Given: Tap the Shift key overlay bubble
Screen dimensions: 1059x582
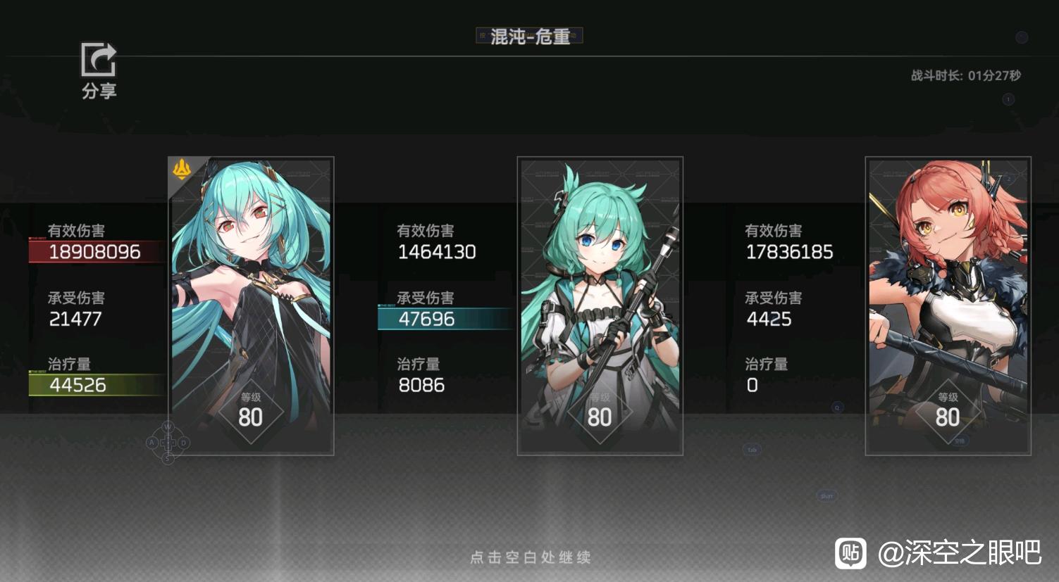Looking at the screenshot, I should point(826,496).
